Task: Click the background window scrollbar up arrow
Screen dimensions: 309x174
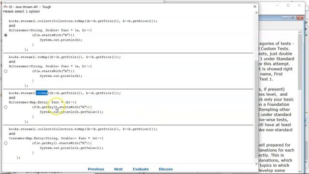Action: pos(300,32)
